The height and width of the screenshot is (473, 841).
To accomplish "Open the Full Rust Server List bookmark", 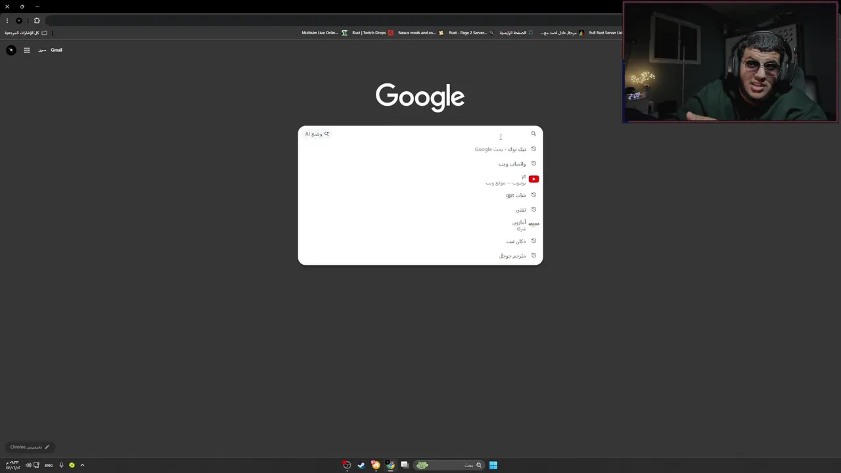I will click(x=605, y=33).
